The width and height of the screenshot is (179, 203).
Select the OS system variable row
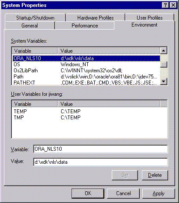(x=86, y=64)
